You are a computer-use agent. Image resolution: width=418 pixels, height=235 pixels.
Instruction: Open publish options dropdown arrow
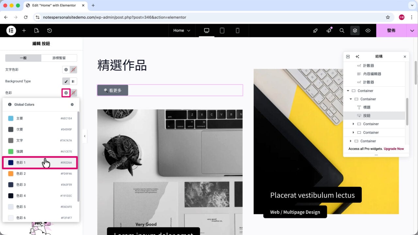coord(412,30)
